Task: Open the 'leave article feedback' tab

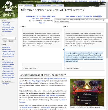Action: tap(44, 6)
